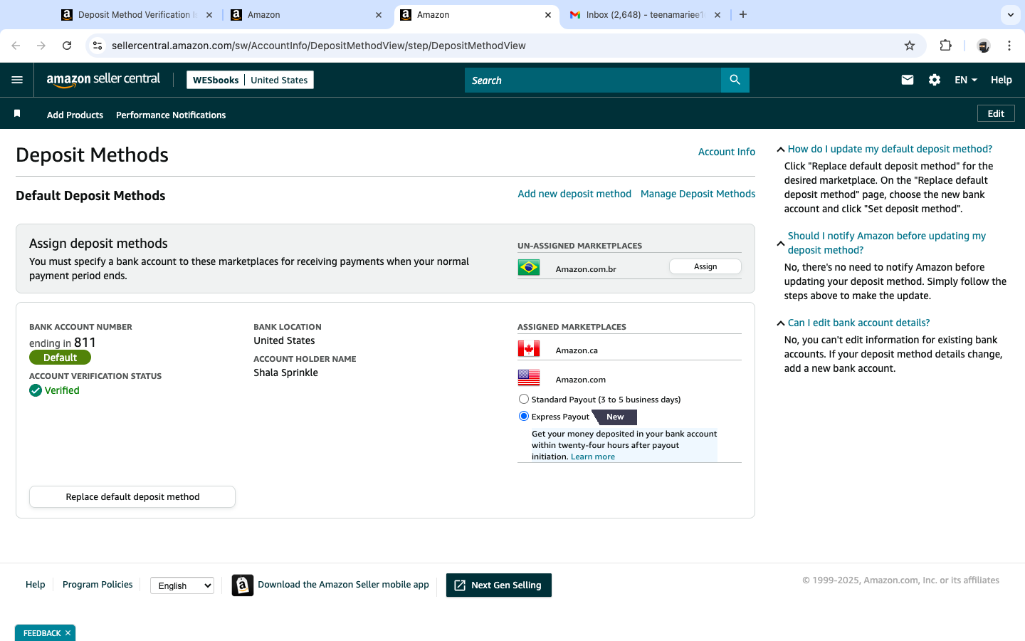Go back to previous page
The width and height of the screenshot is (1025, 641).
click(16, 46)
